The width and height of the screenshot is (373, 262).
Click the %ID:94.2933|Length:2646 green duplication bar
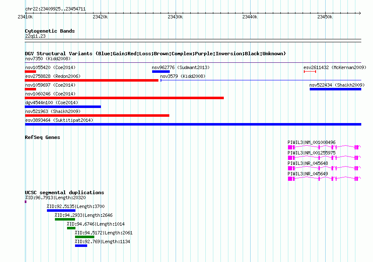pyautogui.click(x=65, y=219)
